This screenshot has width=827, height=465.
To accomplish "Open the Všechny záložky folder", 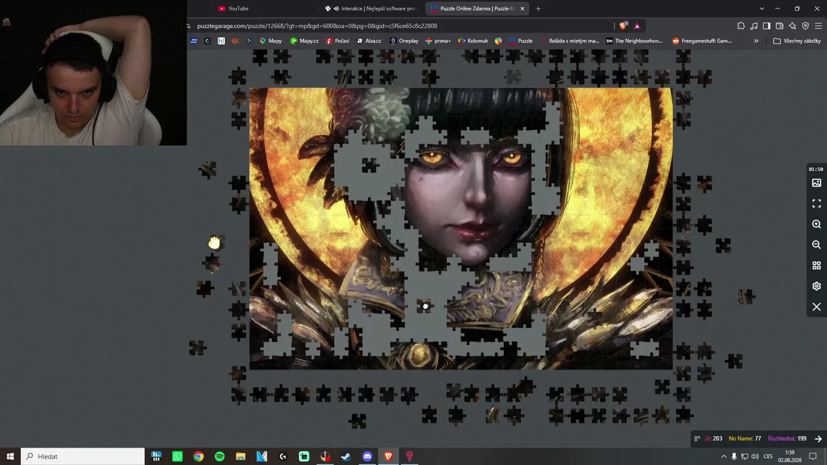I will point(797,41).
